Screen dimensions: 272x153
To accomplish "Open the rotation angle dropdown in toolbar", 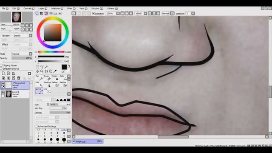I will coord(145,13).
